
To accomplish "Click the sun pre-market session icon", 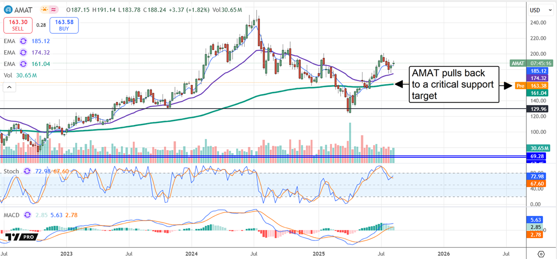I will pyautogui.click(x=45, y=9).
